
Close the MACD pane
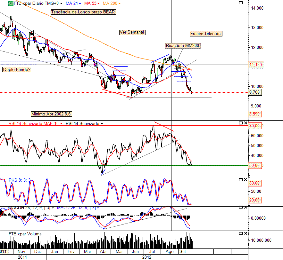[246, 207]
